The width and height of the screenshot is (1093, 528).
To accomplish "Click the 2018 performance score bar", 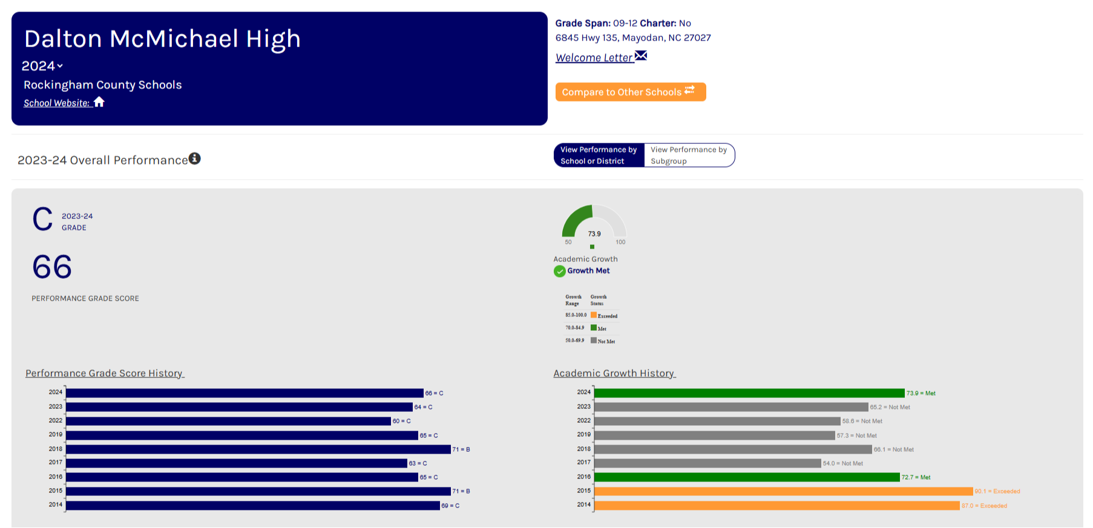I will [x=258, y=449].
